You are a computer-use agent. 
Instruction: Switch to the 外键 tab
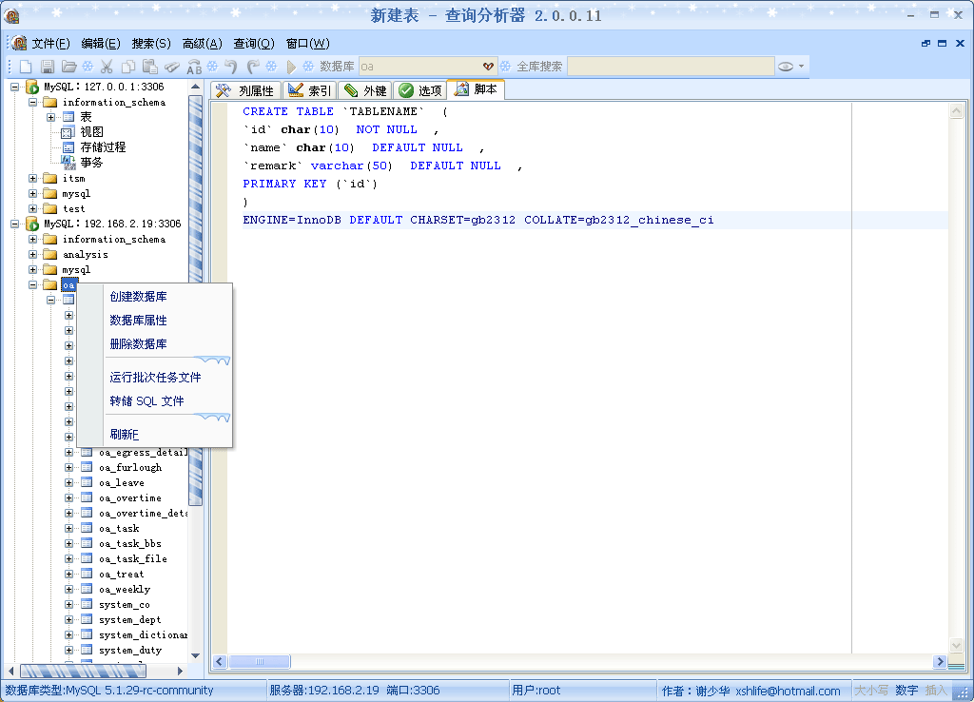click(x=365, y=90)
